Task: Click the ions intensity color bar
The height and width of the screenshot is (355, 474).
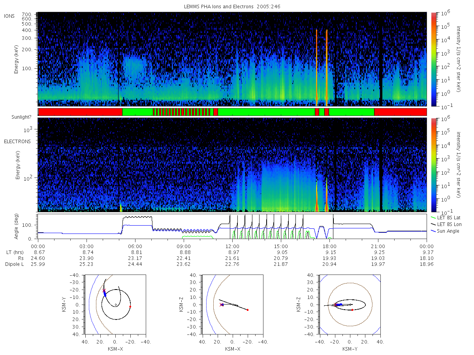Action: coord(433,59)
